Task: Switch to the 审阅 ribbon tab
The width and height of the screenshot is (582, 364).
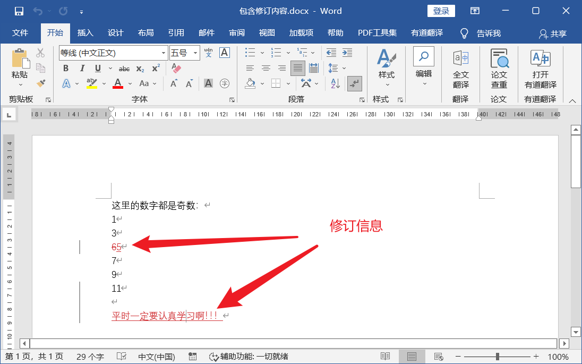Action: [x=236, y=32]
